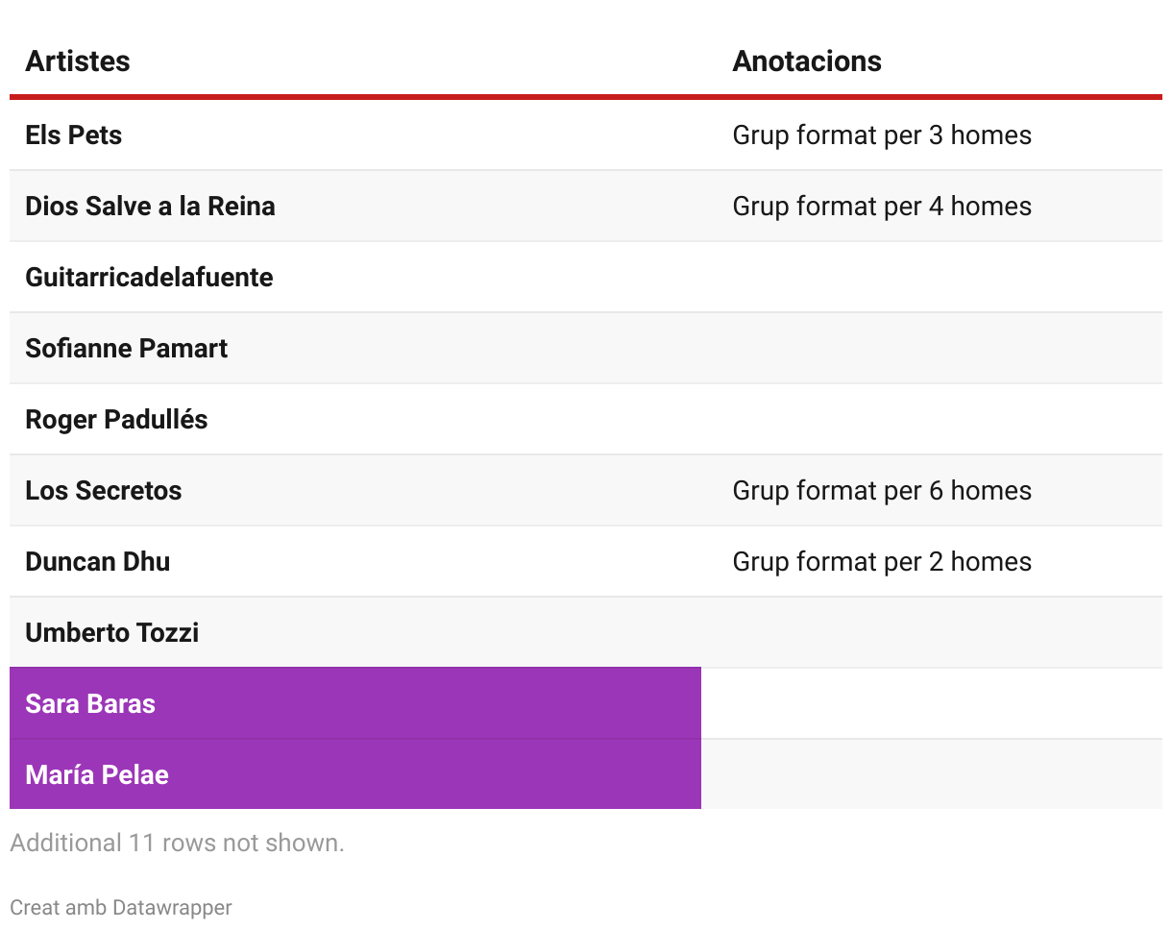Select Dios Salve a la Reina

click(x=150, y=207)
